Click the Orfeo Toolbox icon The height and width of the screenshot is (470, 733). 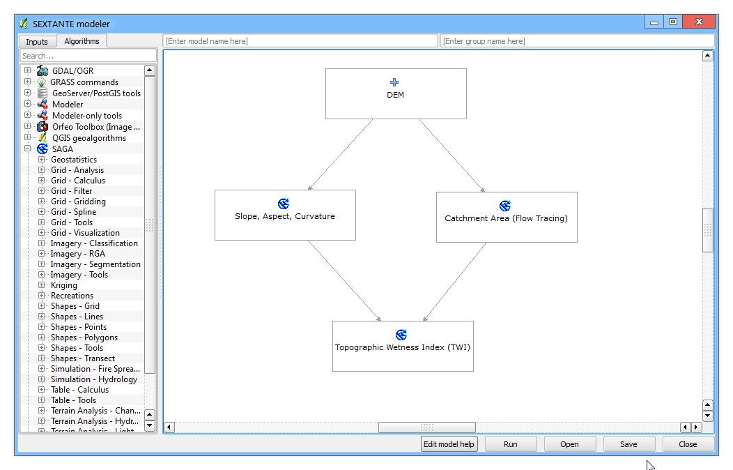43,127
